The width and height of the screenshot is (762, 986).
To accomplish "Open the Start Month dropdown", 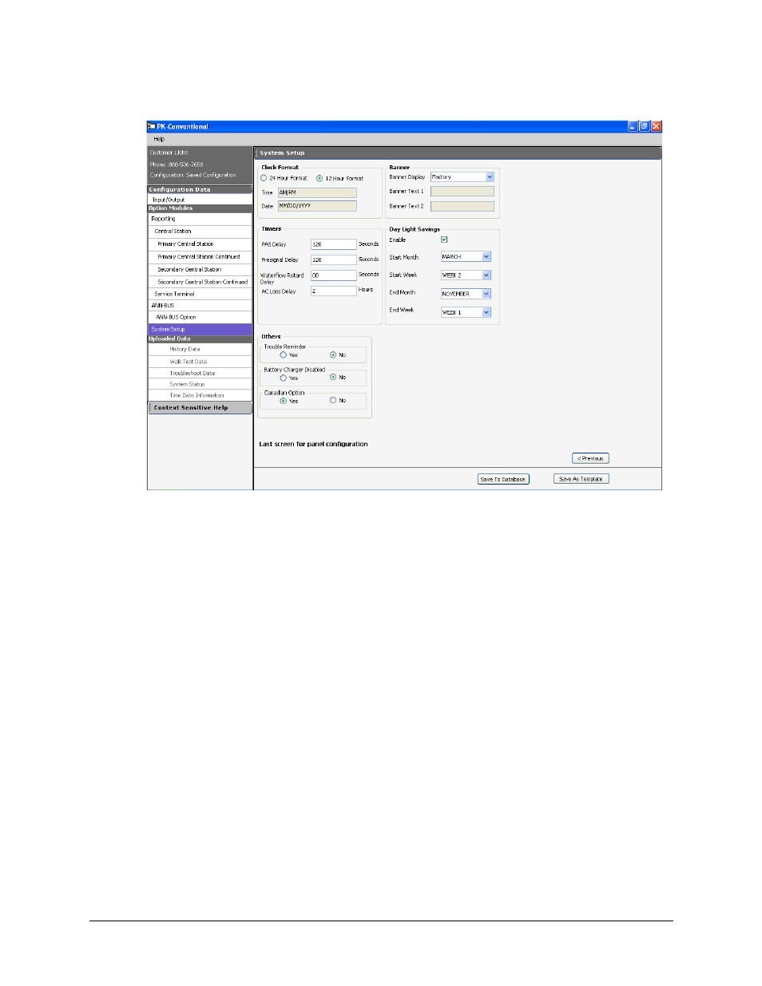I will click(486, 257).
